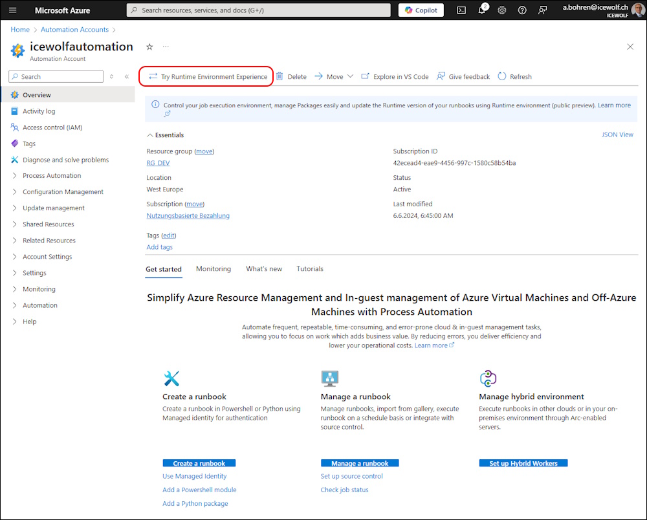Image resolution: width=647 pixels, height=520 pixels.
Task: Click the user account avatar
Action: (639, 10)
